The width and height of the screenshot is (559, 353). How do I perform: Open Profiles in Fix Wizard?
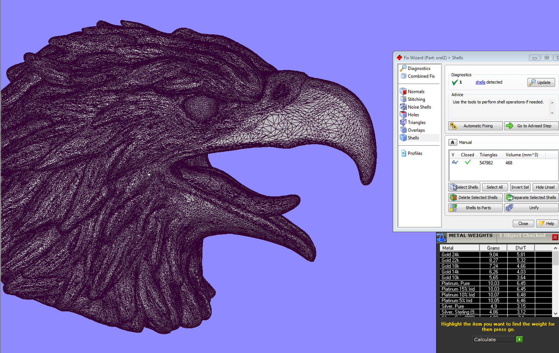(x=415, y=153)
